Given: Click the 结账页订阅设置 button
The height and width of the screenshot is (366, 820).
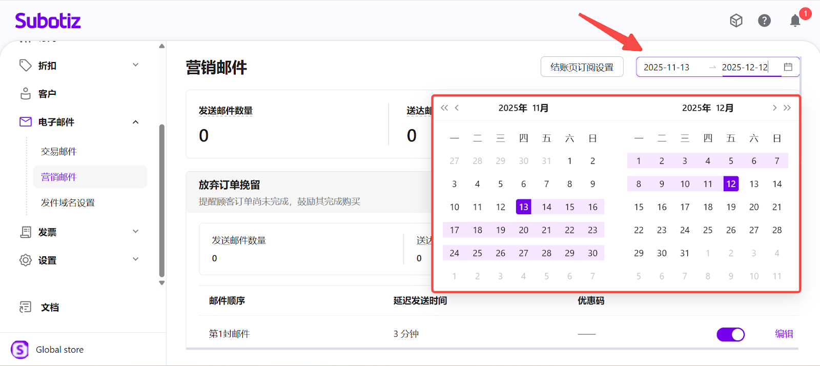Looking at the screenshot, I should (582, 67).
